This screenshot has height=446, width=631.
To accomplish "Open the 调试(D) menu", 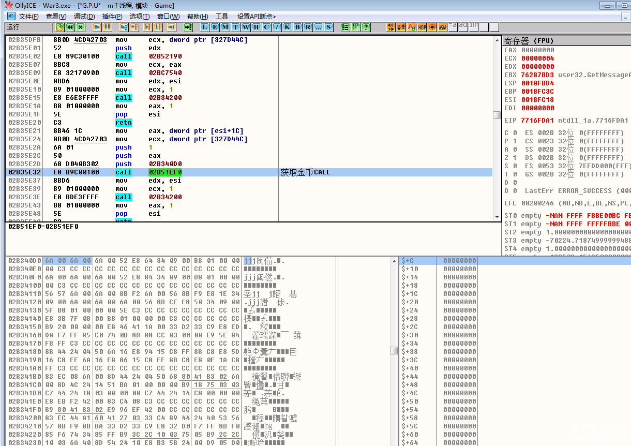I will click(84, 17).
